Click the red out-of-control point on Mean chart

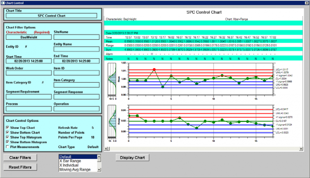(x=154, y=69)
